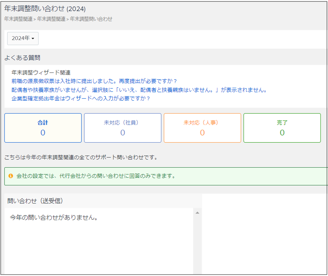Image resolution: width=328 pixels, height=276 pixels.
Task: Filter by the 未対応（人事） card
Action: [202, 128]
